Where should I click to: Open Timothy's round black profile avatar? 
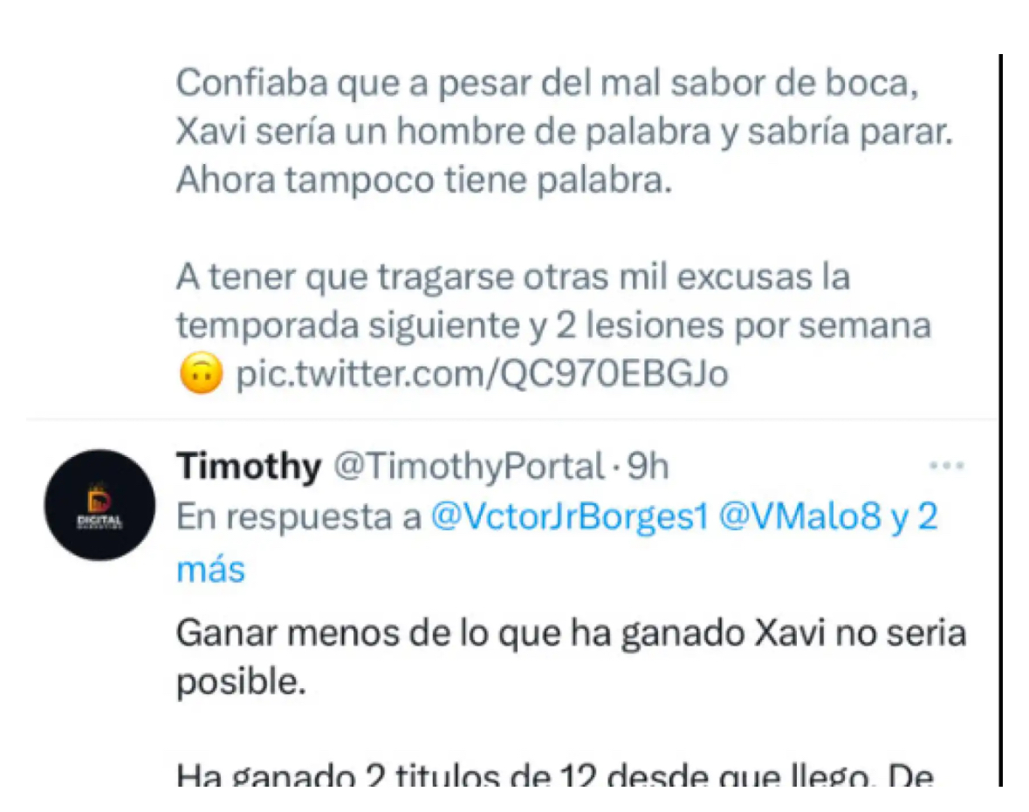[x=99, y=505]
